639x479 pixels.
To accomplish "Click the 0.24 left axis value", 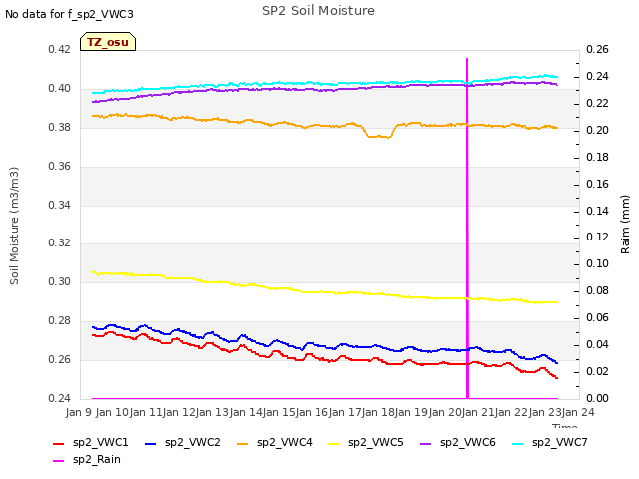I will (60, 398).
